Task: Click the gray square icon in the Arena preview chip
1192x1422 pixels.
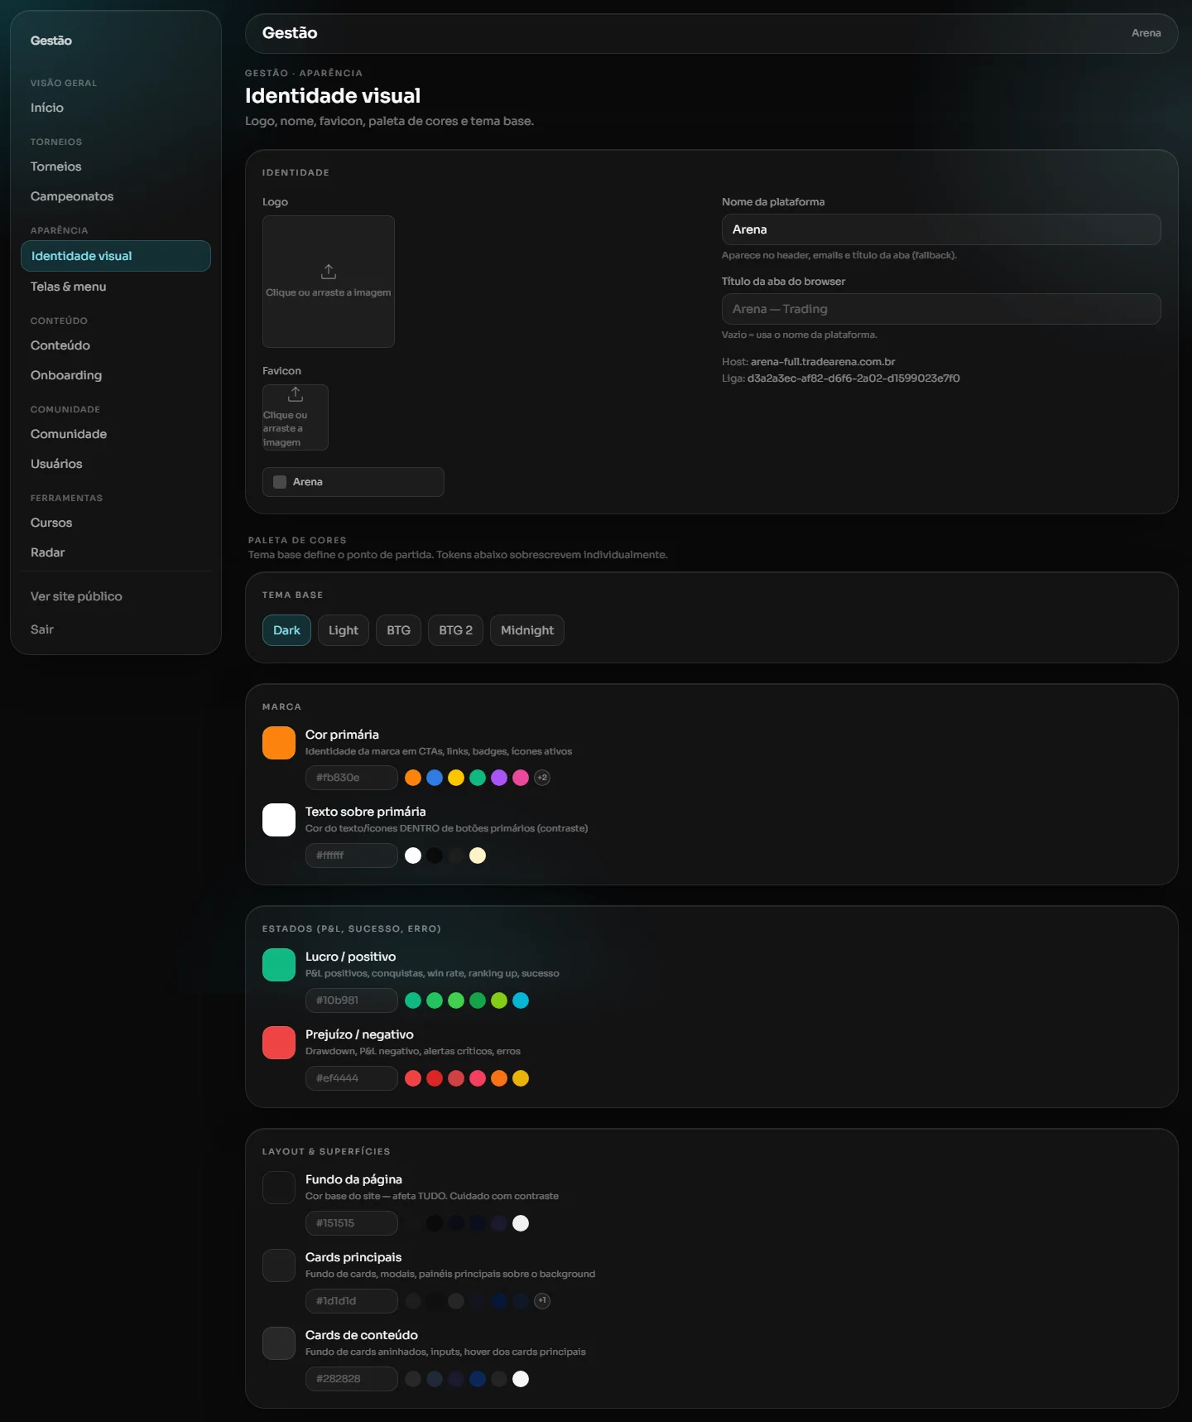Action: click(x=280, y=482)
